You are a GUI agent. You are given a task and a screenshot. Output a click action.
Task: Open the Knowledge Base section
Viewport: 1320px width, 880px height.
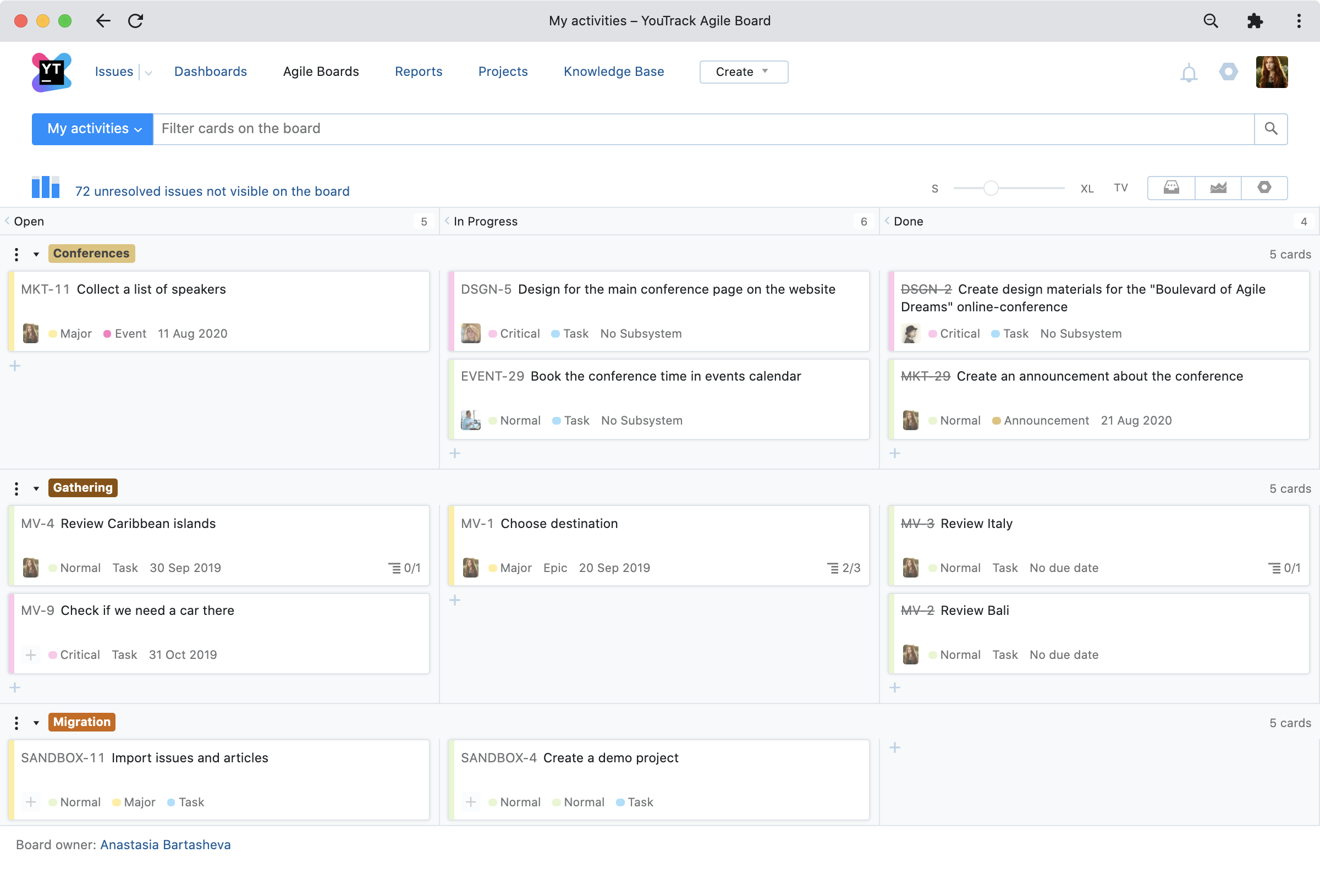pyautogui.click(x=613, y=72)
